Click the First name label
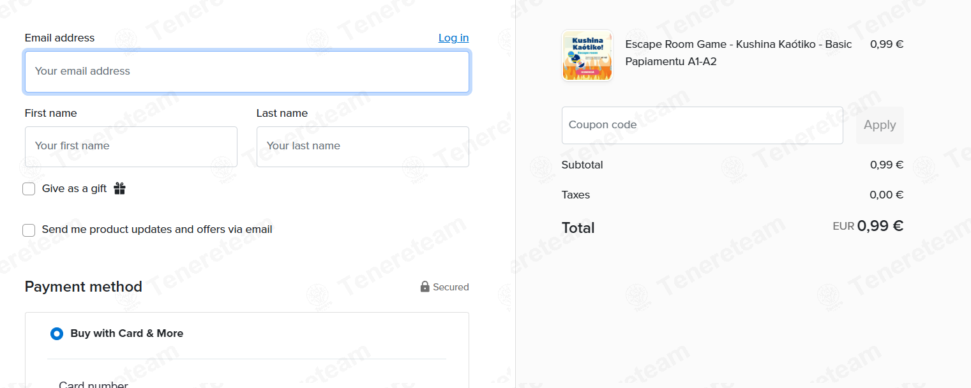Screen dimensions: 971x388 point(50,113)
